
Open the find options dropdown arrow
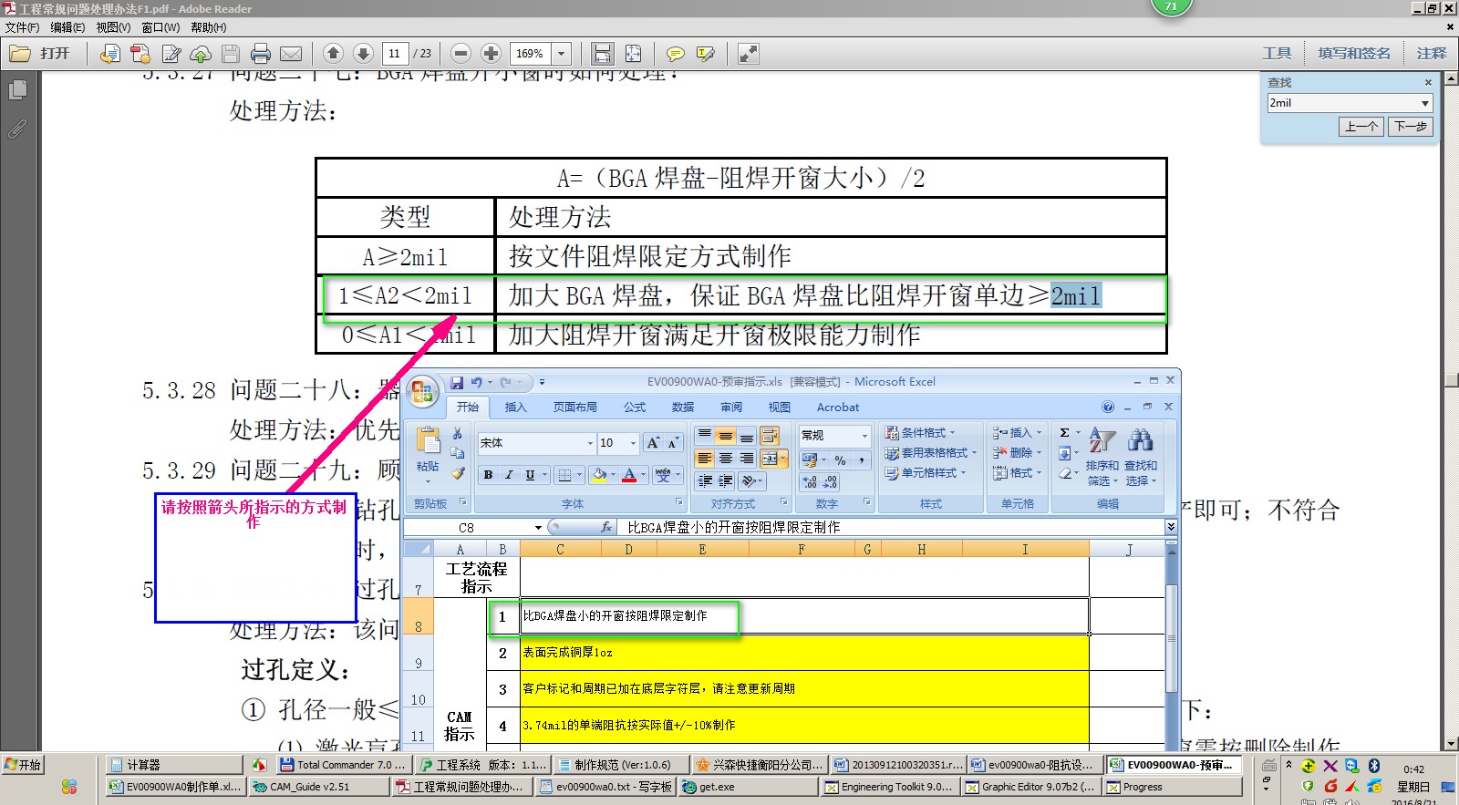pos(1425,103)
